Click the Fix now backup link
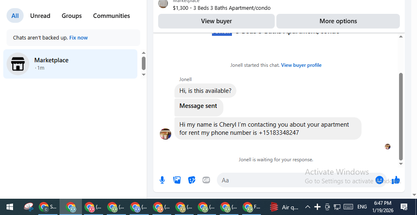Viewport: 417px width, 215px height. pyautogui.click(x=78, y=38)
